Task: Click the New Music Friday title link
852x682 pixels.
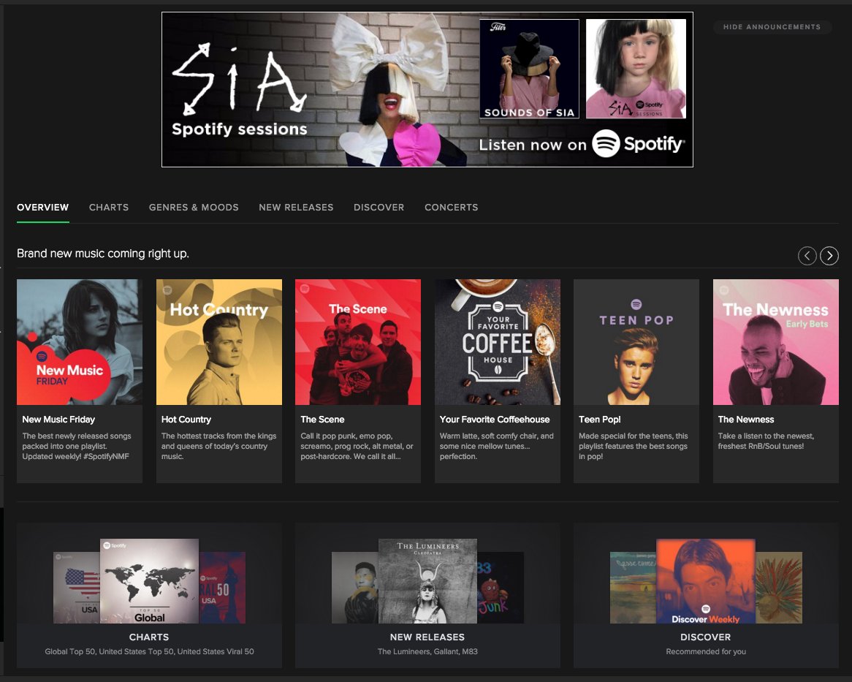Action: click(58, 420)
